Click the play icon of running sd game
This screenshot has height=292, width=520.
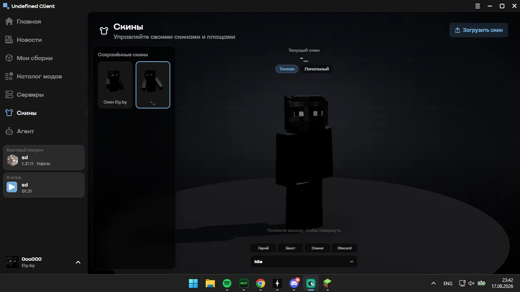[12, 187]
